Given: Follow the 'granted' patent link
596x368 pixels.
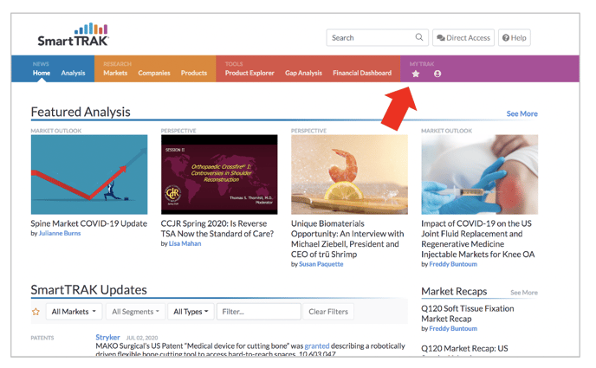Looking at the screenshot, I should 317,346.
